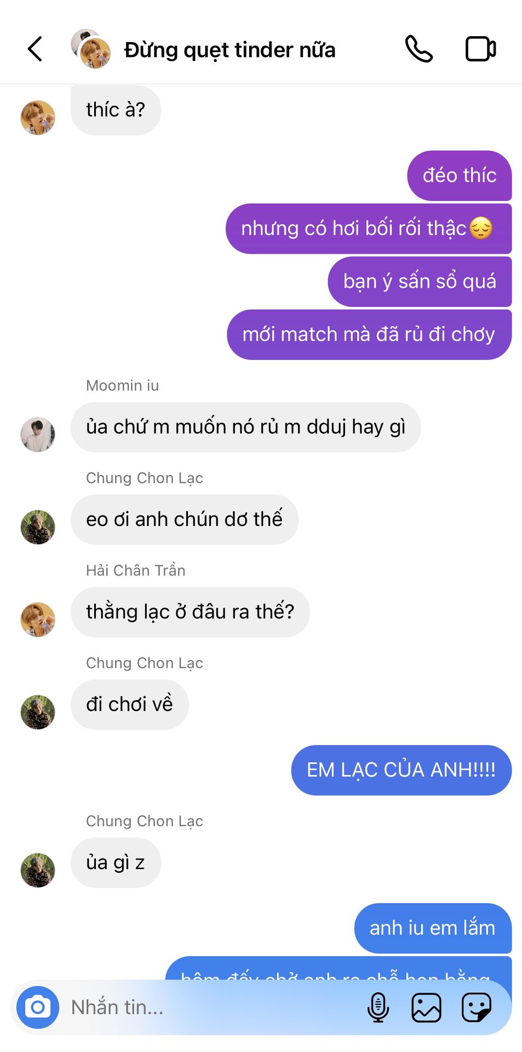Open the photo gallery icon in the message bar

[426, 1007]
